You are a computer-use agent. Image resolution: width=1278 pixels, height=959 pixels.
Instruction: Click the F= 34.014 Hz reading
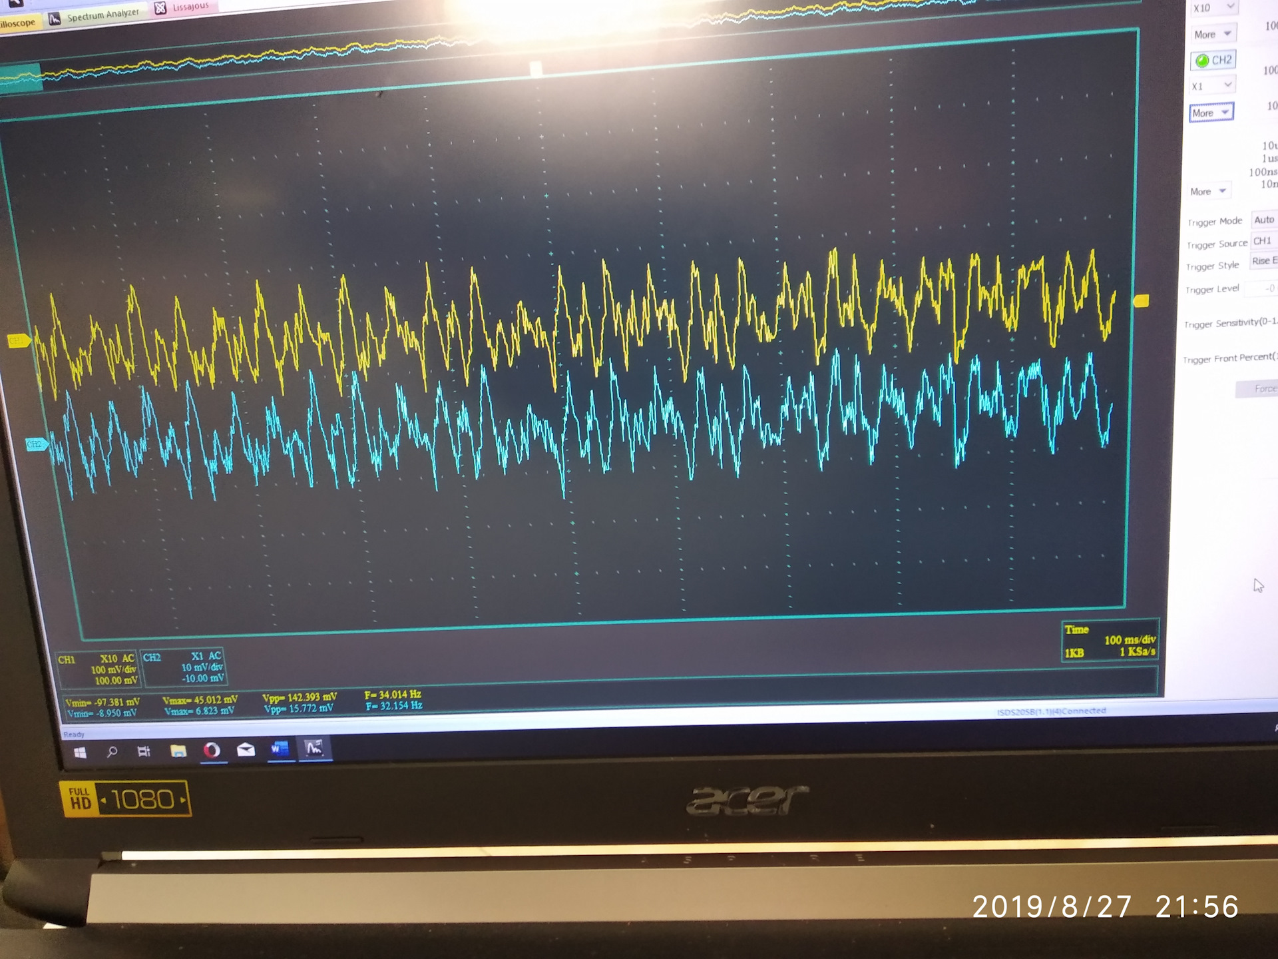(393, 695)
